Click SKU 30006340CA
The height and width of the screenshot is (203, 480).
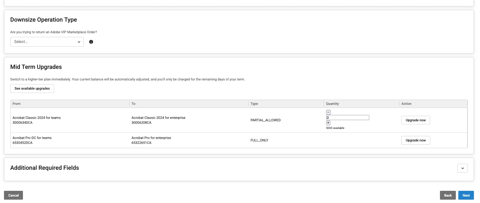point(22,123)
